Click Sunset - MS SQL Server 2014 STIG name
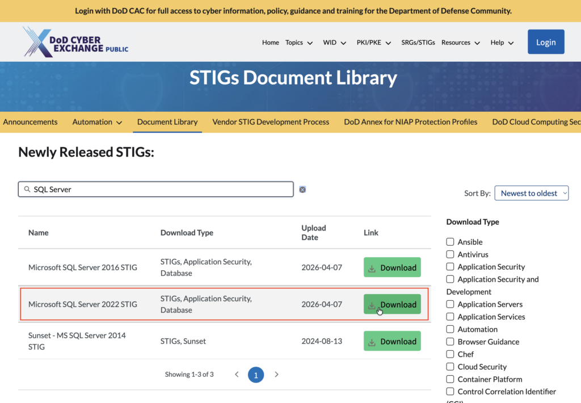Screen dimensions: 581x403 coord(77,341)
